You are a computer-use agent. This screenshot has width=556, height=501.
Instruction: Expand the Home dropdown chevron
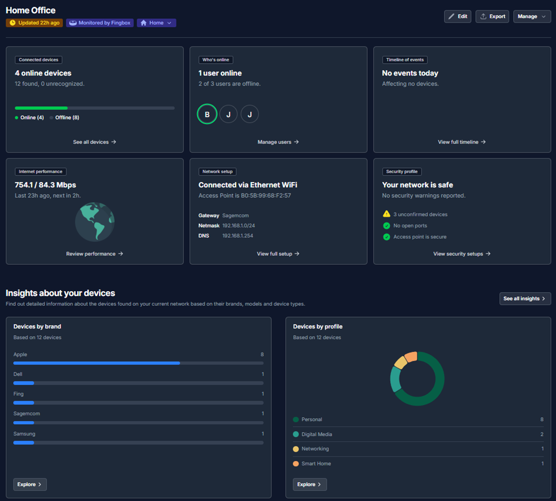[x=169, y=23]
